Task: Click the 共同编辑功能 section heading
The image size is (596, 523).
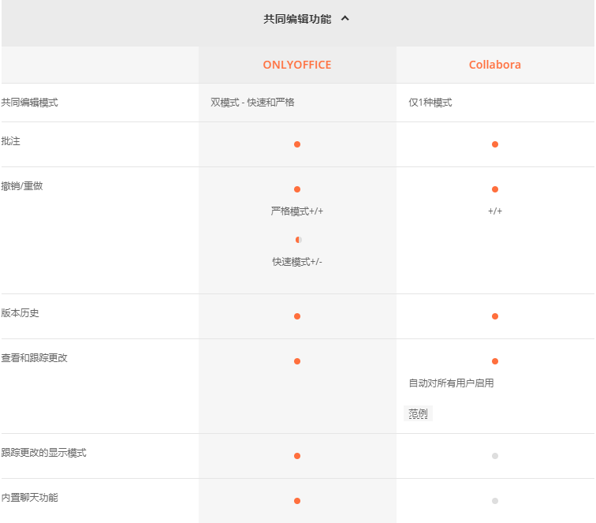Action: click(x=297, y=19)
